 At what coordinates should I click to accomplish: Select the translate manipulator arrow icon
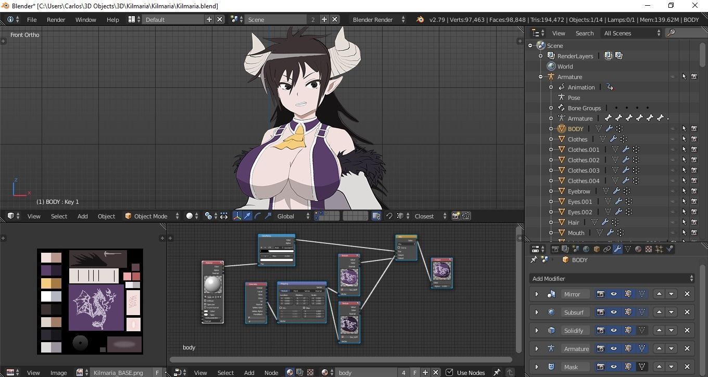click(x=248, y=216)
